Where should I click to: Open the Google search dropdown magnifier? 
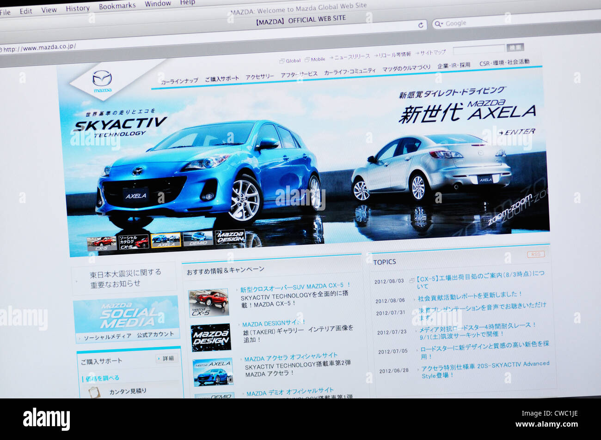tap(438, 24)
